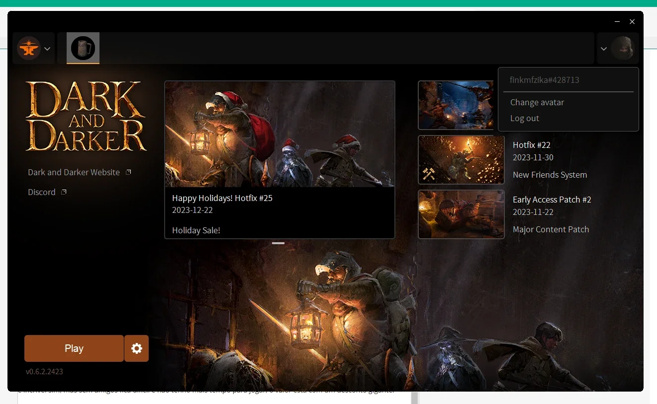Click the Ironmace launcher logo icon
Screen dimensions: 657x404
tap(29, 48)
